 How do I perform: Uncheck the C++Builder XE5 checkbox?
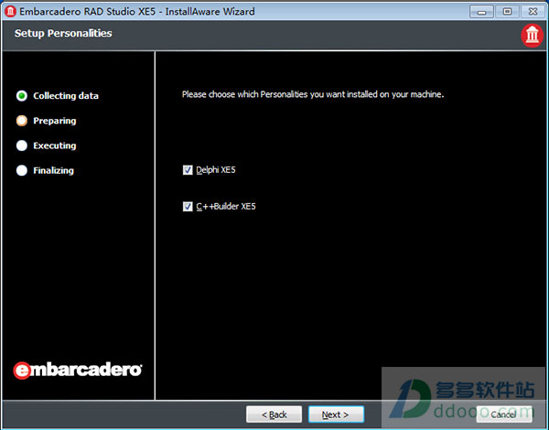point(188,207)
